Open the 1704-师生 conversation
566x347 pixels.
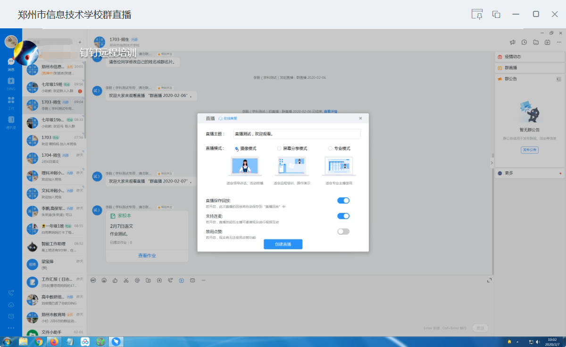coord(54,158)
